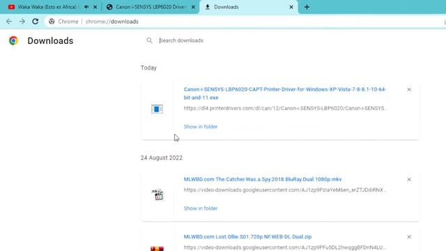The height and width of the screenshot is (251, 446).
Task: Click the Today date heading
Action: click(x=148, y=68)
